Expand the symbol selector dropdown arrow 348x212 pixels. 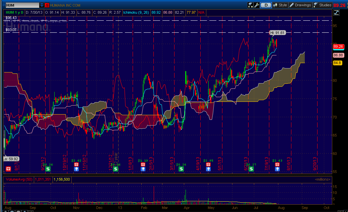[42, 5]
